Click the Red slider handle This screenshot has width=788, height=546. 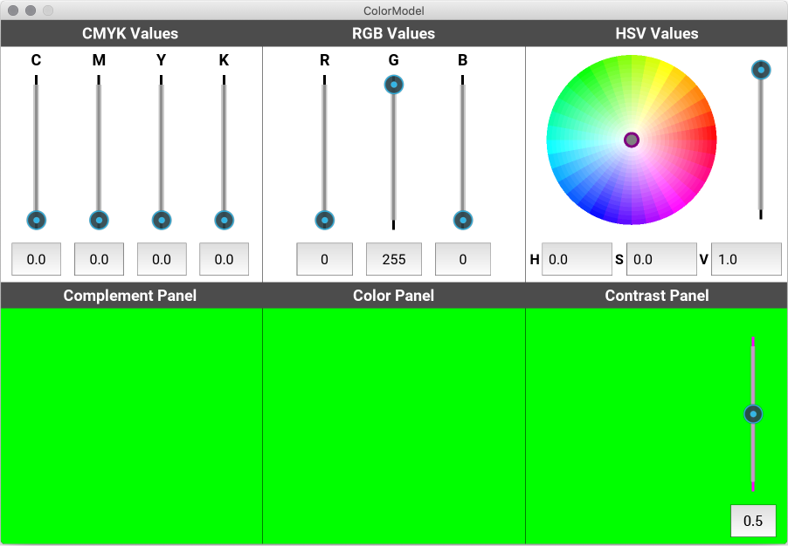(325, 221)
